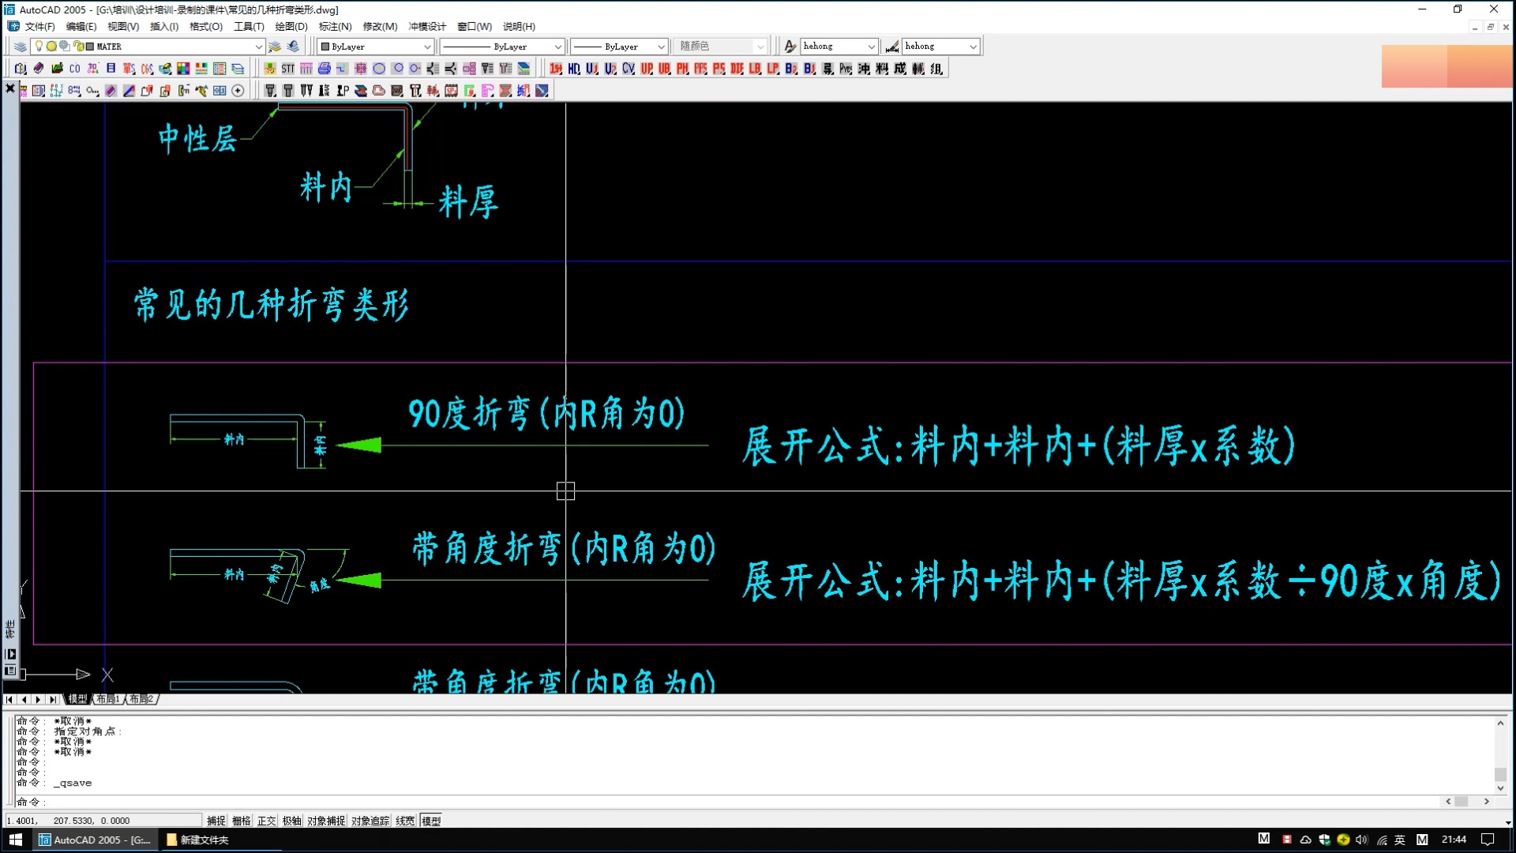Open 新建文件夹 from the Windows taskbar
Viewport: 1516px width, 853px height.
click(197, 840)
